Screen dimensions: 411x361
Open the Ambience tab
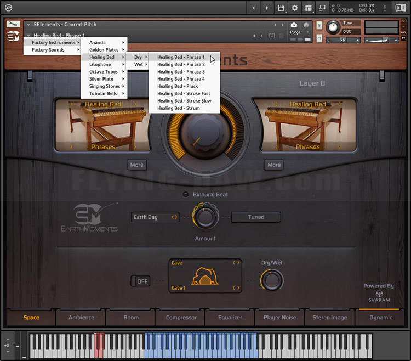81,318
